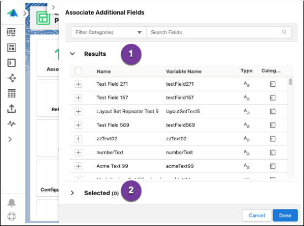Open the workflow routing sidebar icon

pyautogui.click(x=12, y=78)
